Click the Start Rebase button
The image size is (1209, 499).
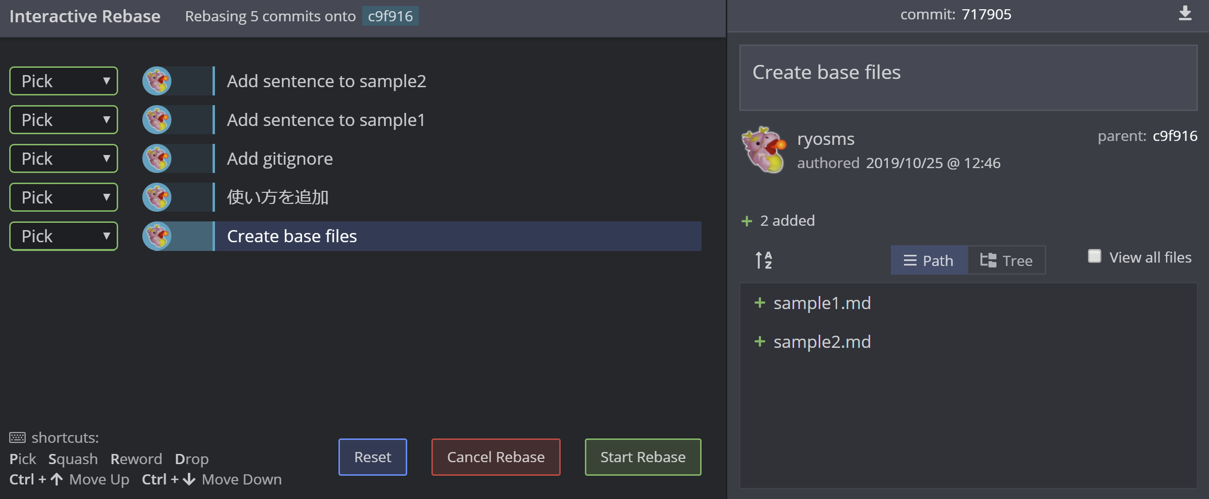642,457
